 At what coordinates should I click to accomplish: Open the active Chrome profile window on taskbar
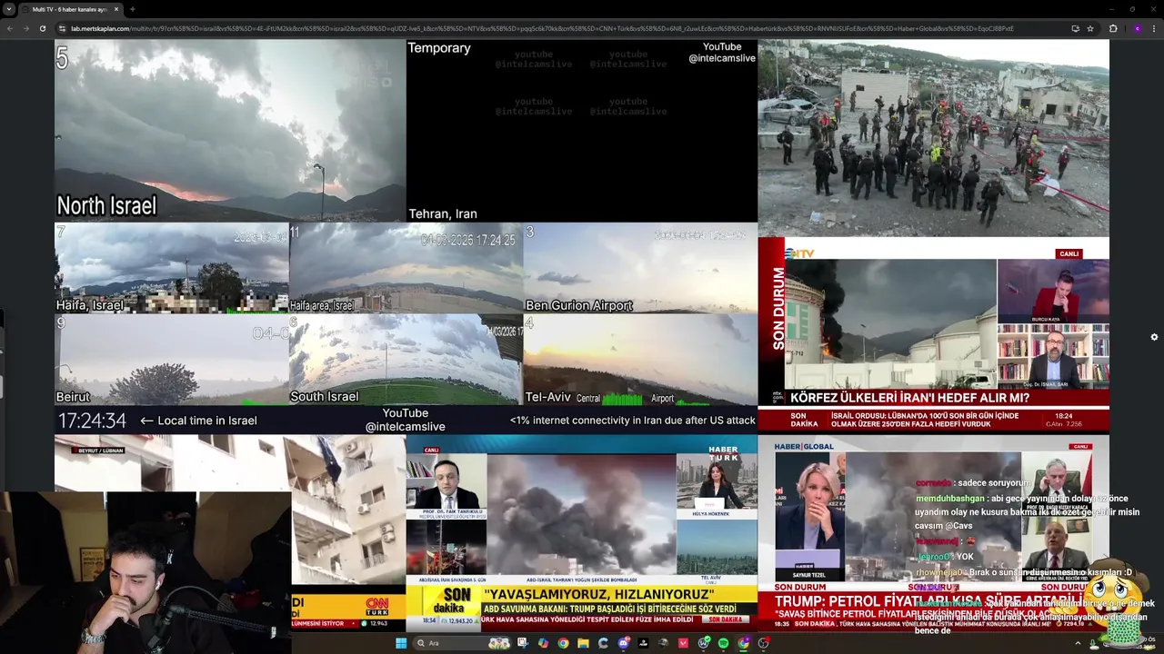[x=743, y=643]
